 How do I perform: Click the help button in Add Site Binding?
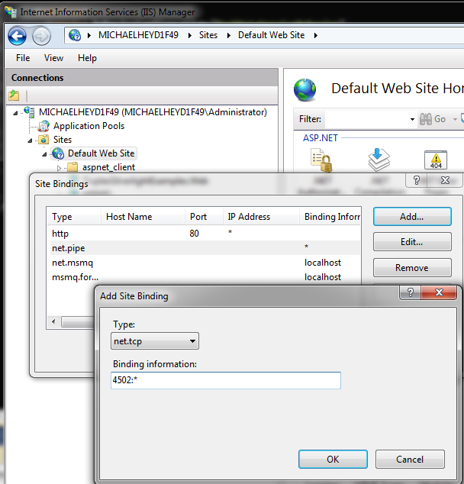pos(410,292)
